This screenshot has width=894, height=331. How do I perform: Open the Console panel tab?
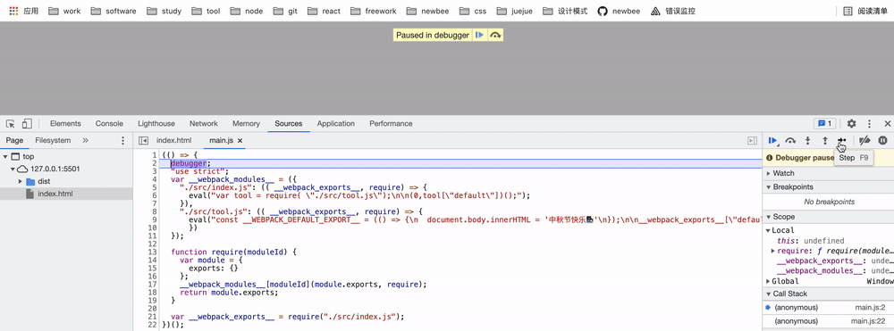coord(109,123)
